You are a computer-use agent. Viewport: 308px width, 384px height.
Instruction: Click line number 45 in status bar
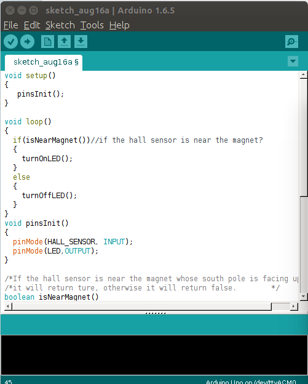(x=8, y=382)
